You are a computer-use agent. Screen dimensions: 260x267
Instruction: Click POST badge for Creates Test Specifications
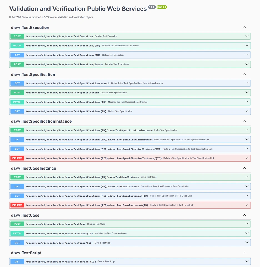[x=17, y=93]
